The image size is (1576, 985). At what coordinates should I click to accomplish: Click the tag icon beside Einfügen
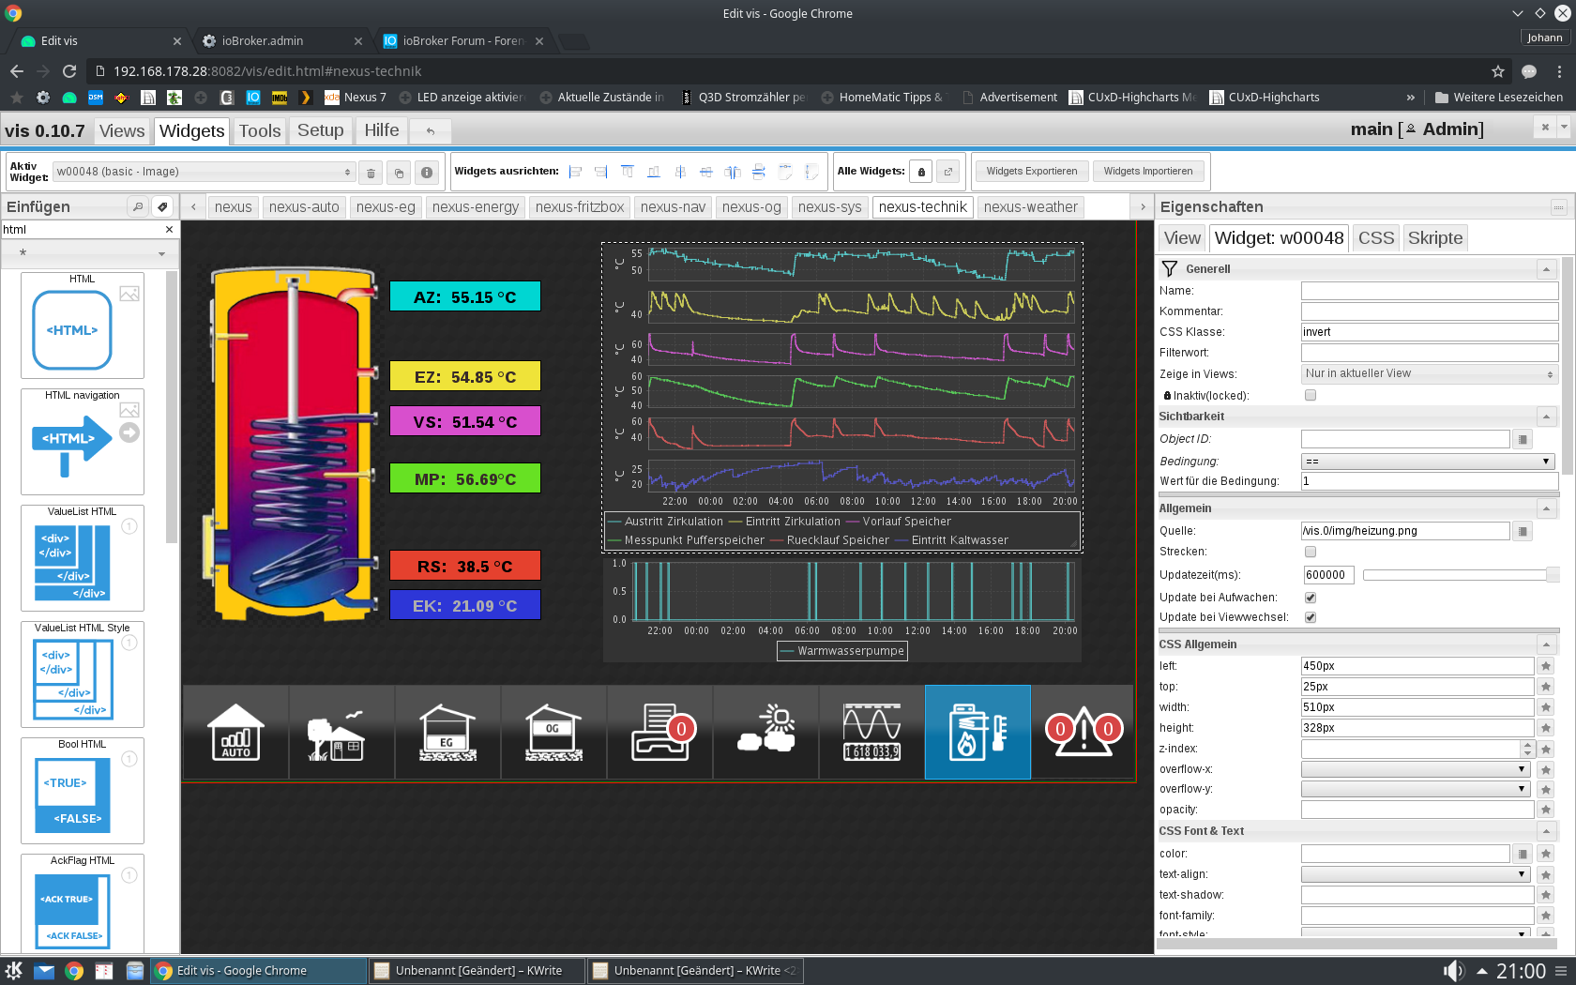(x=162, y=206)
